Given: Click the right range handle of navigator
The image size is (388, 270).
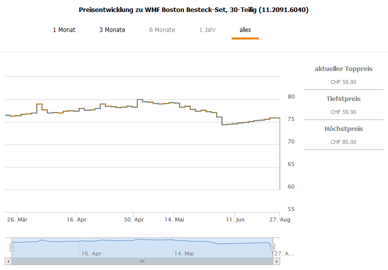Looking at the screenshot, I should point(273,247).
